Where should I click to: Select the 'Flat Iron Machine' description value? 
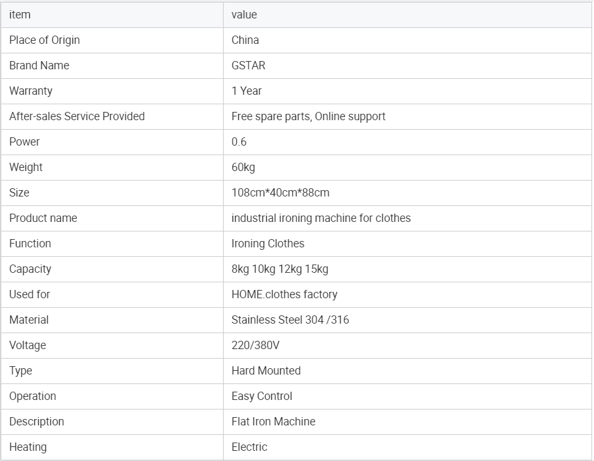coord(273,421)
